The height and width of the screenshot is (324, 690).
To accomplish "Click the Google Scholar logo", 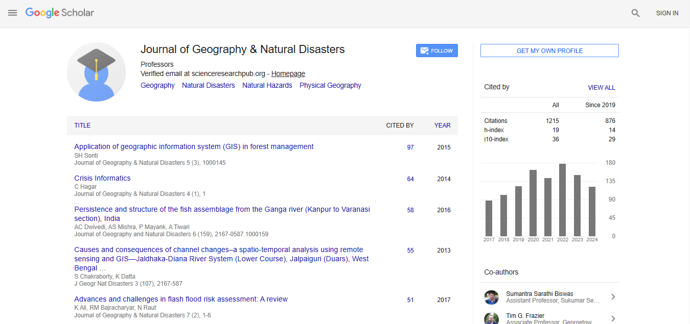I will pos(60,13).
